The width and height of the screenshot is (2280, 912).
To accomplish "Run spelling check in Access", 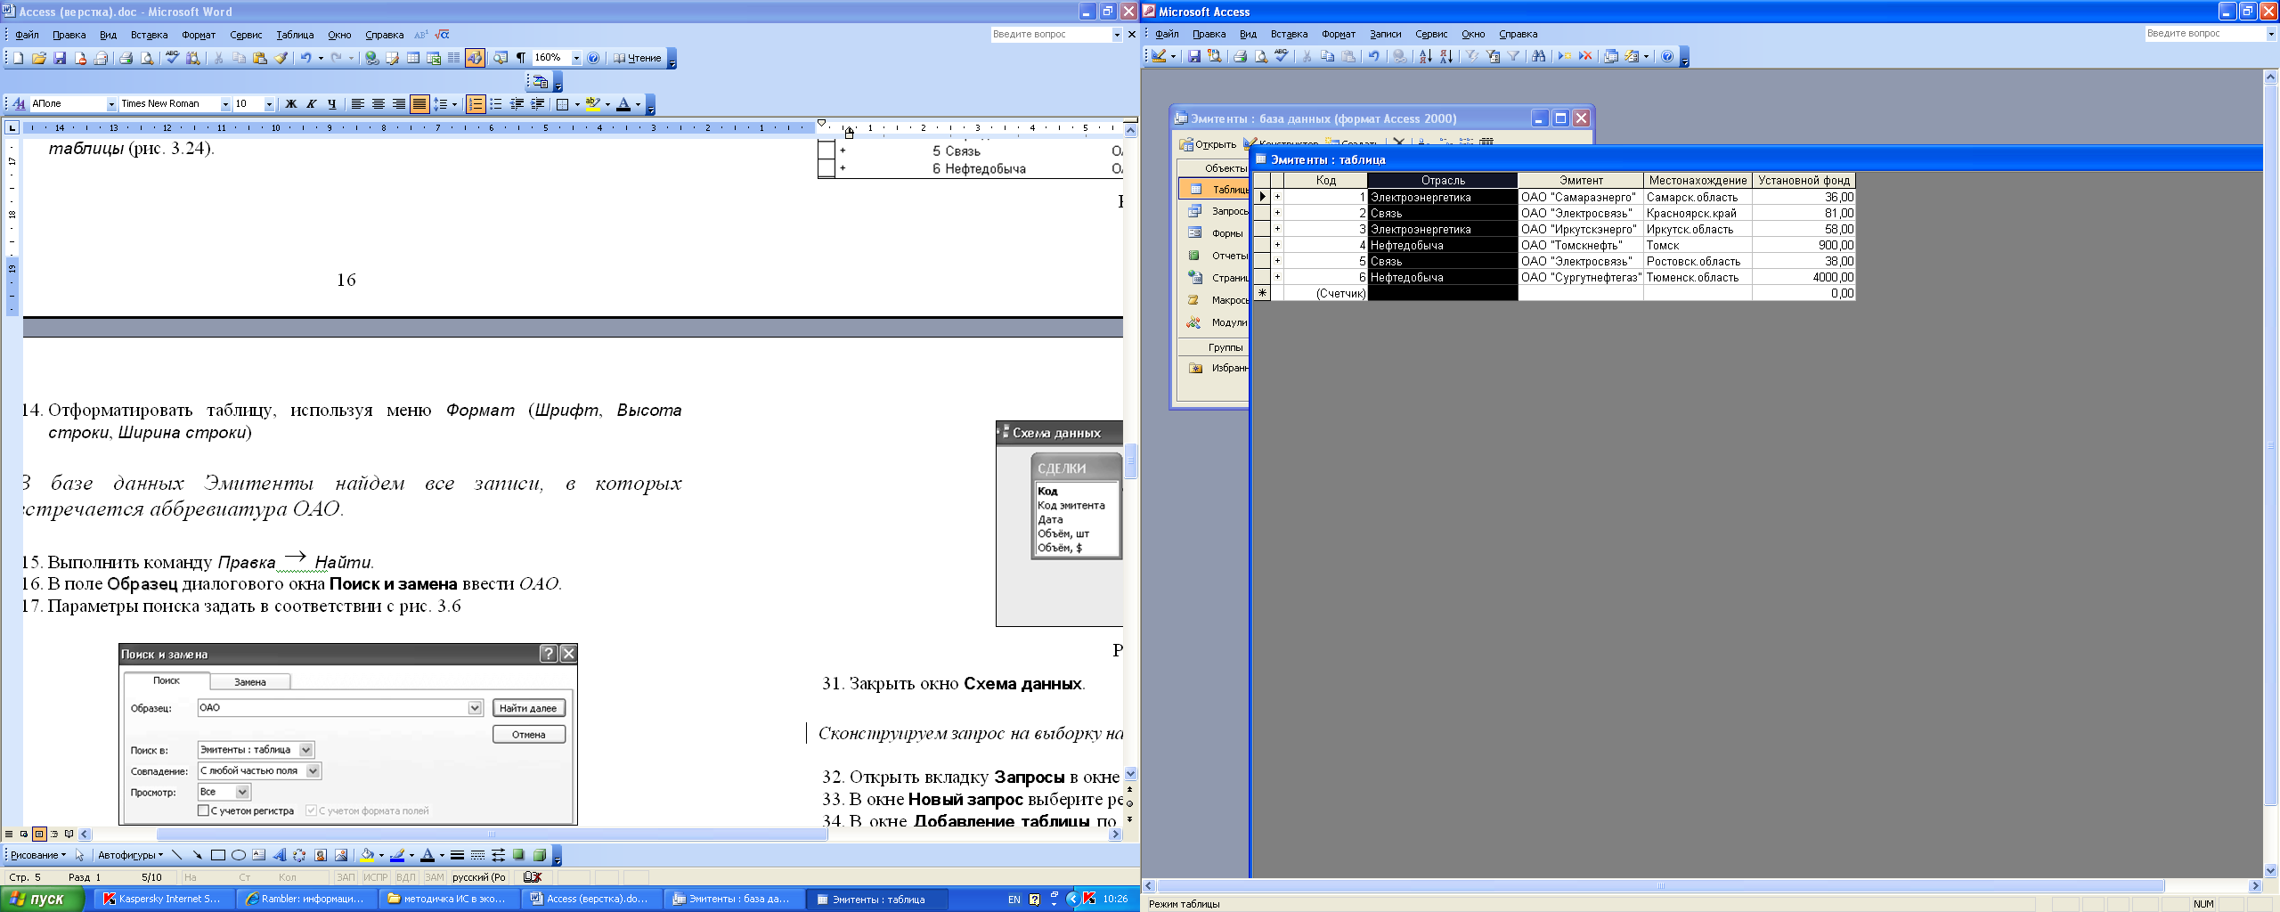I will tap(1282, 56).
